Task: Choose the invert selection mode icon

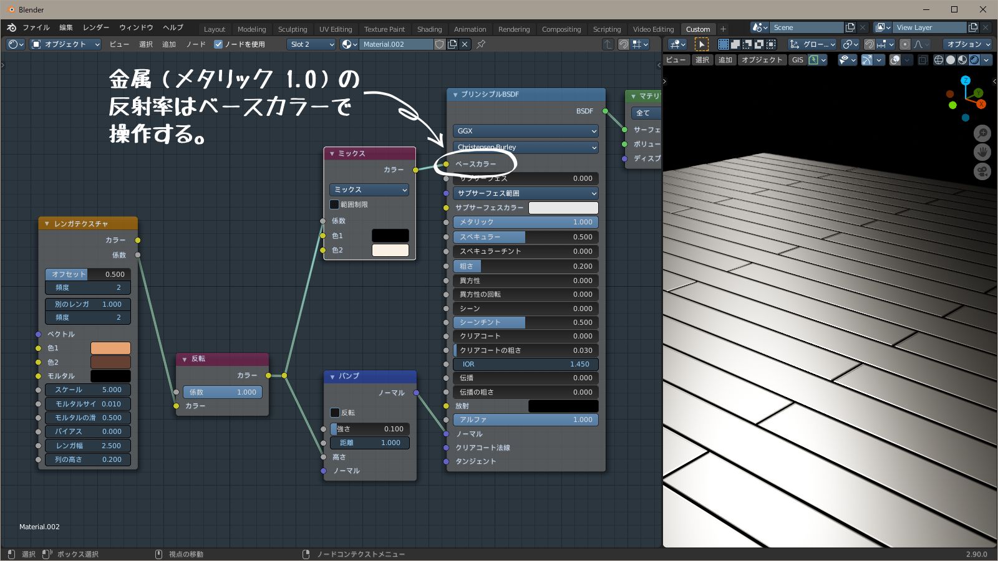Action: click(x=759, y=44)
